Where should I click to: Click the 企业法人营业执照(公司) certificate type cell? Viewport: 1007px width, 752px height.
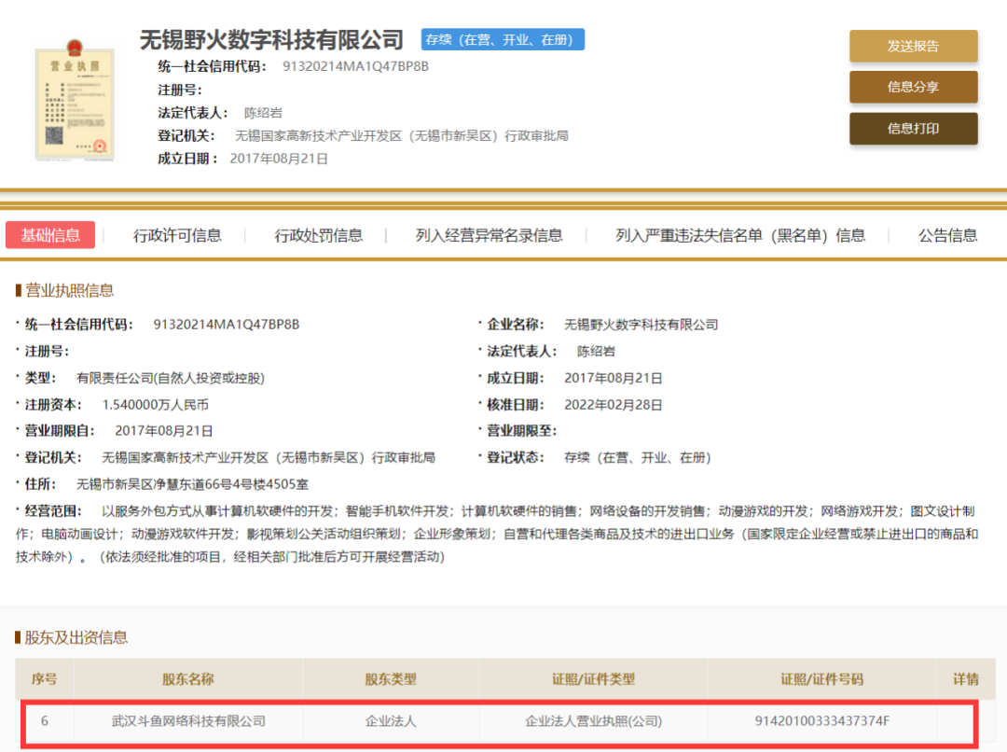pyautogui.click(x=593, y=721)
